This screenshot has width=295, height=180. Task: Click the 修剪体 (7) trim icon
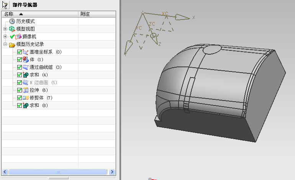pyautogui.click(x=26, y=98)
